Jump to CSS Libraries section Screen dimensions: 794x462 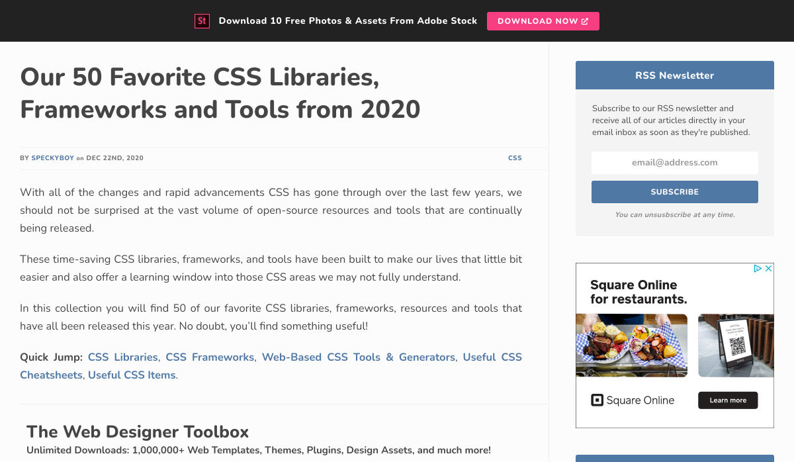[122, 357]
